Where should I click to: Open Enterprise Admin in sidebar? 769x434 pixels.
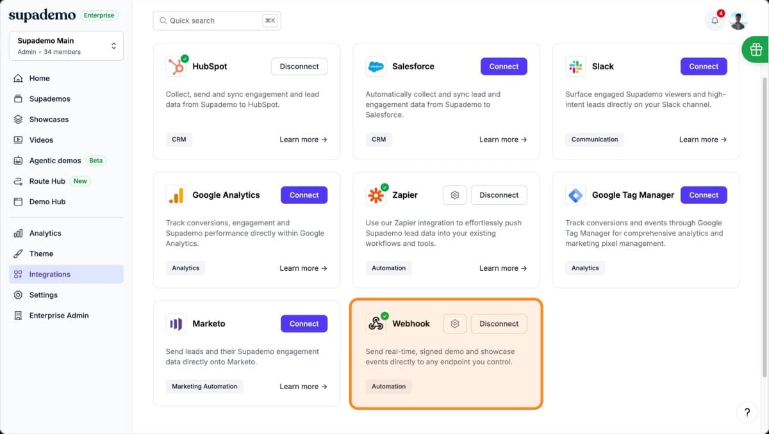[x=67, y=315]
